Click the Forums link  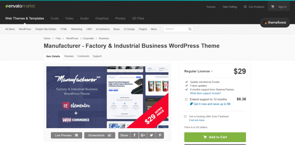coord(211,7)
